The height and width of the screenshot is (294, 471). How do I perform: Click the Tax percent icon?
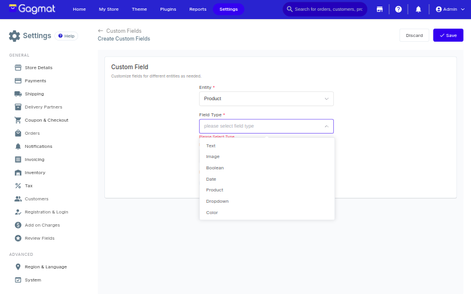pos(18,185)
